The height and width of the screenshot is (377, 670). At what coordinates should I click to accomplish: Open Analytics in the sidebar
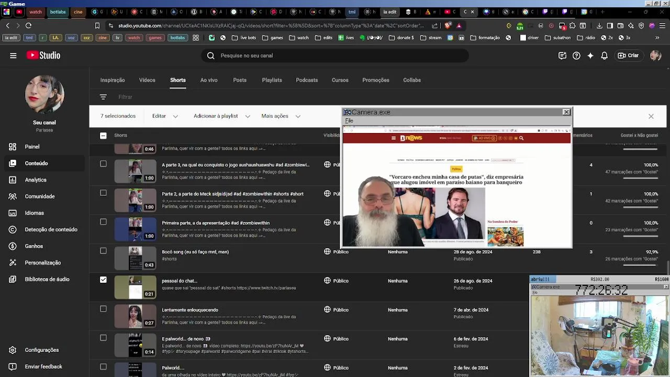44,180
